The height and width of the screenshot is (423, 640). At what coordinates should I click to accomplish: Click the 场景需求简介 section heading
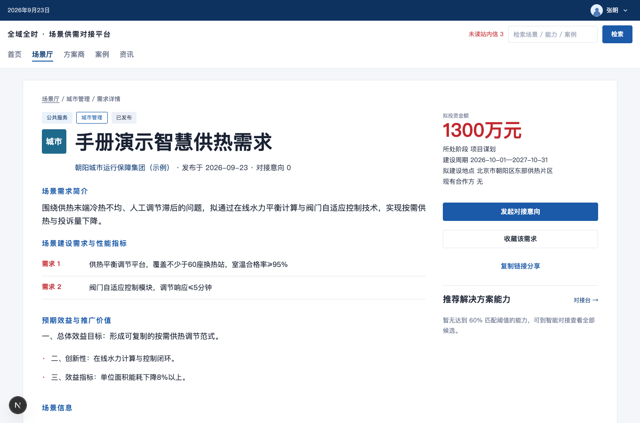click(65, 191)
